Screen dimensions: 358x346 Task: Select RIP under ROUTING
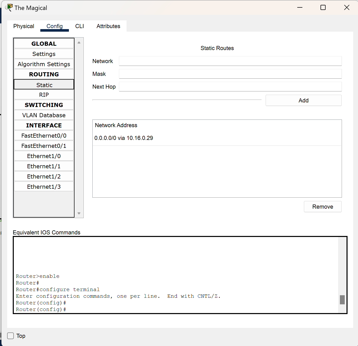click(44, 94)
